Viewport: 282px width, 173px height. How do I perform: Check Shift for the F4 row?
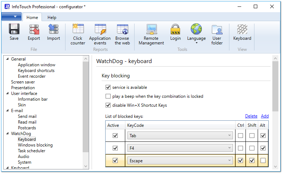pos(252,148)
